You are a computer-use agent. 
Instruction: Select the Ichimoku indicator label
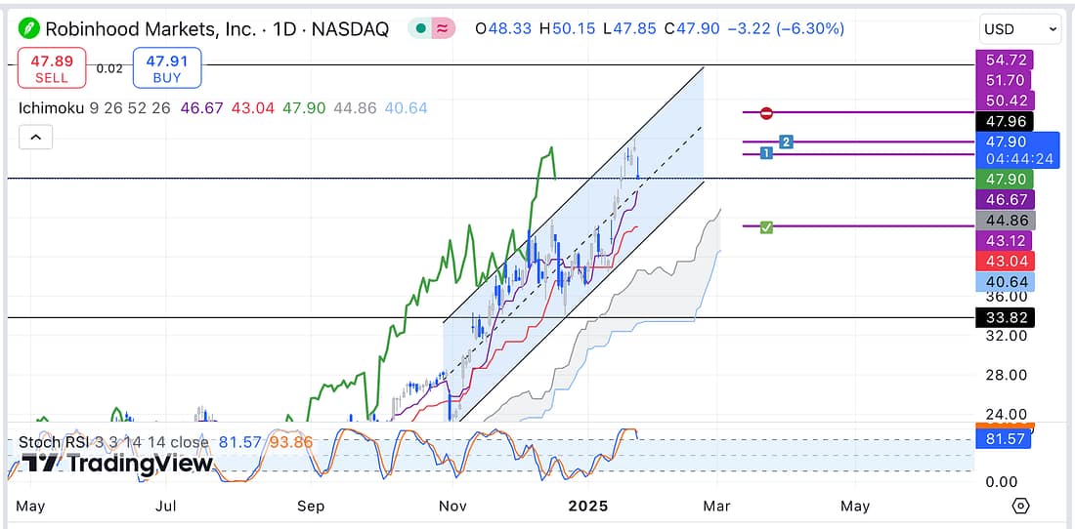coord(52,107)
